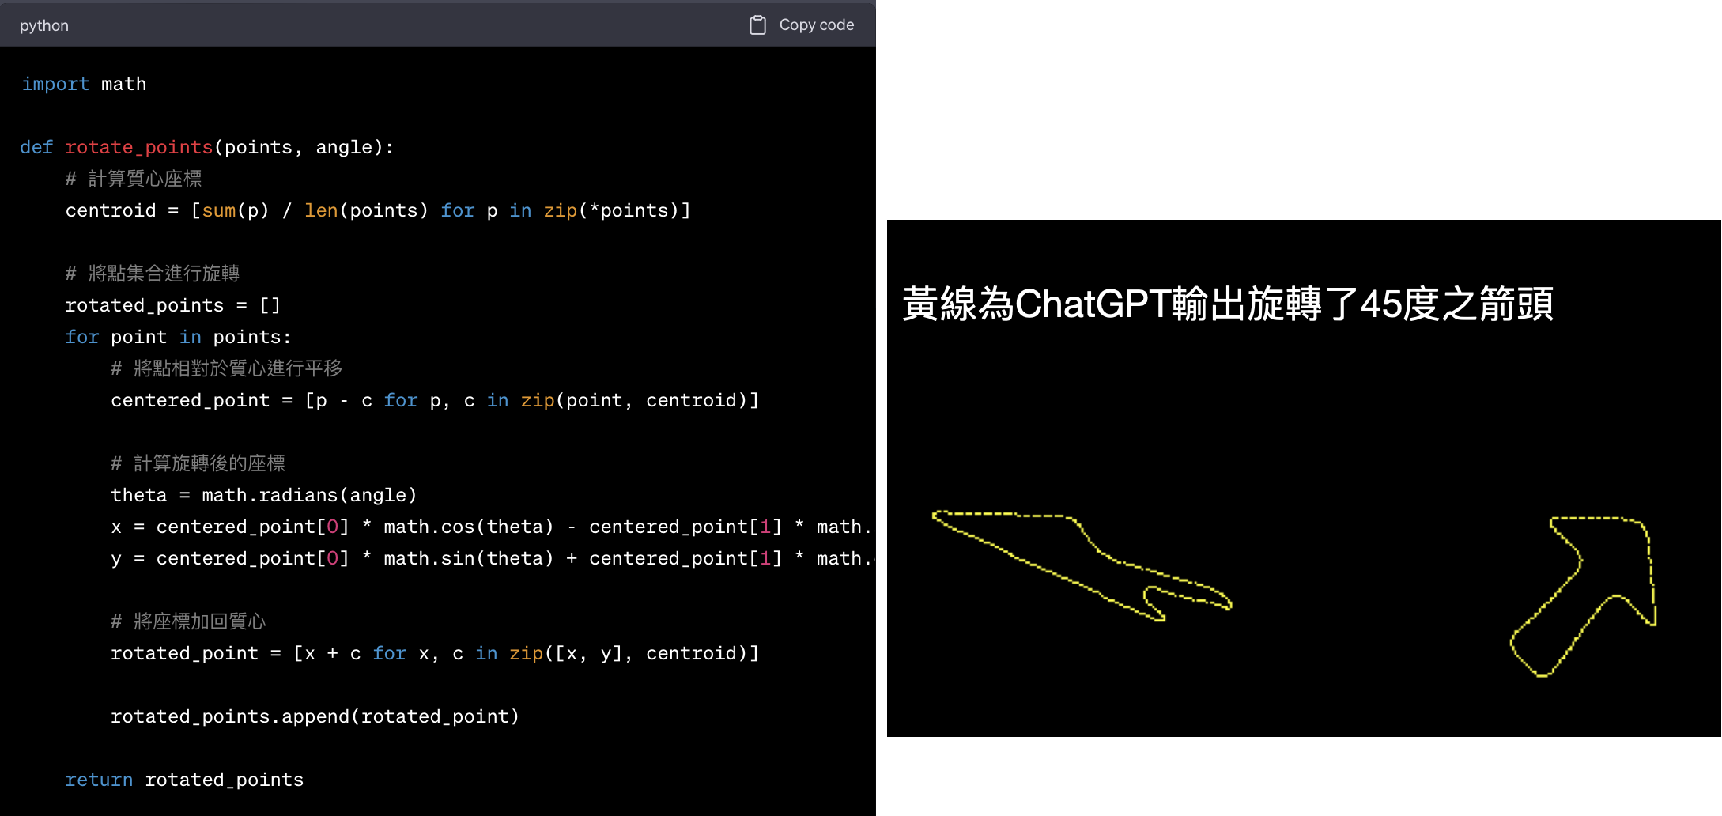Click the rotated_points.append(rotated_point) line
This screenshot has width=1722, height=816.
tap(315, 716)
